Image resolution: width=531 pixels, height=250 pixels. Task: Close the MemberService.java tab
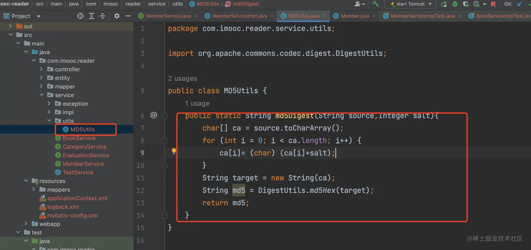196,16
